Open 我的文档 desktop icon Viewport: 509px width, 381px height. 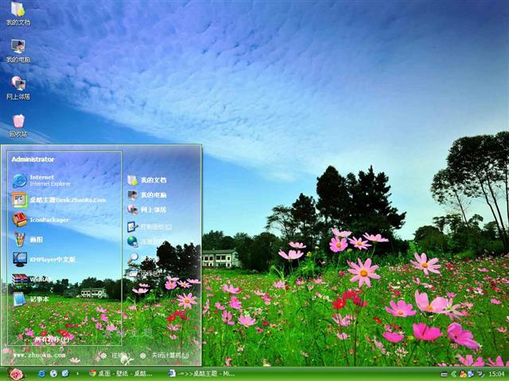coord(18,13)
